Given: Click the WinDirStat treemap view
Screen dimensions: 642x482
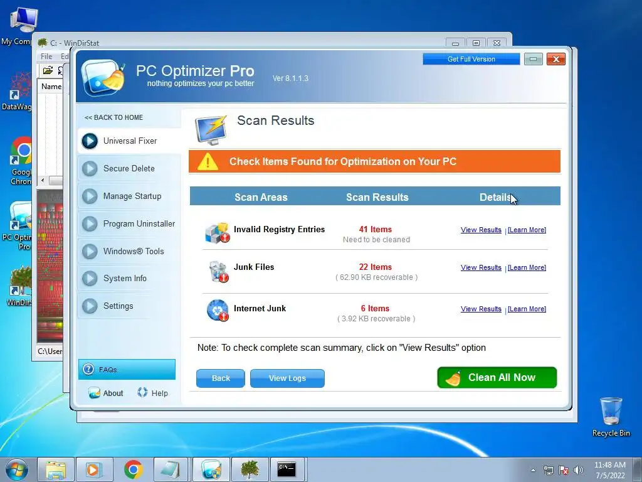Looking at the screenshot, I should click(50, 265).
